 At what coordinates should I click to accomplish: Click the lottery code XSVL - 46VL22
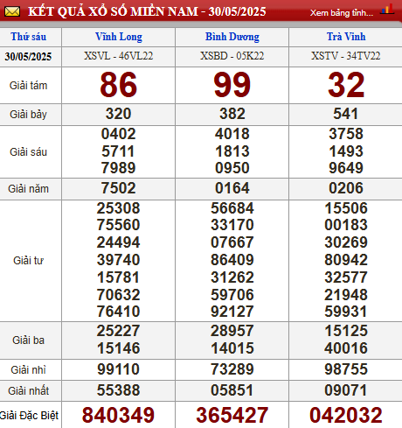(119, 56)
